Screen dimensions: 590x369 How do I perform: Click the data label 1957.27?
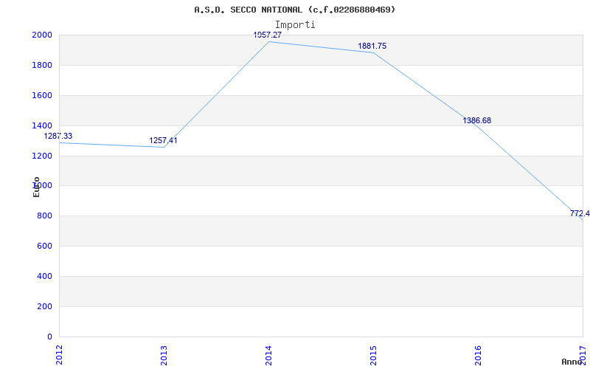tap(268, 35)
